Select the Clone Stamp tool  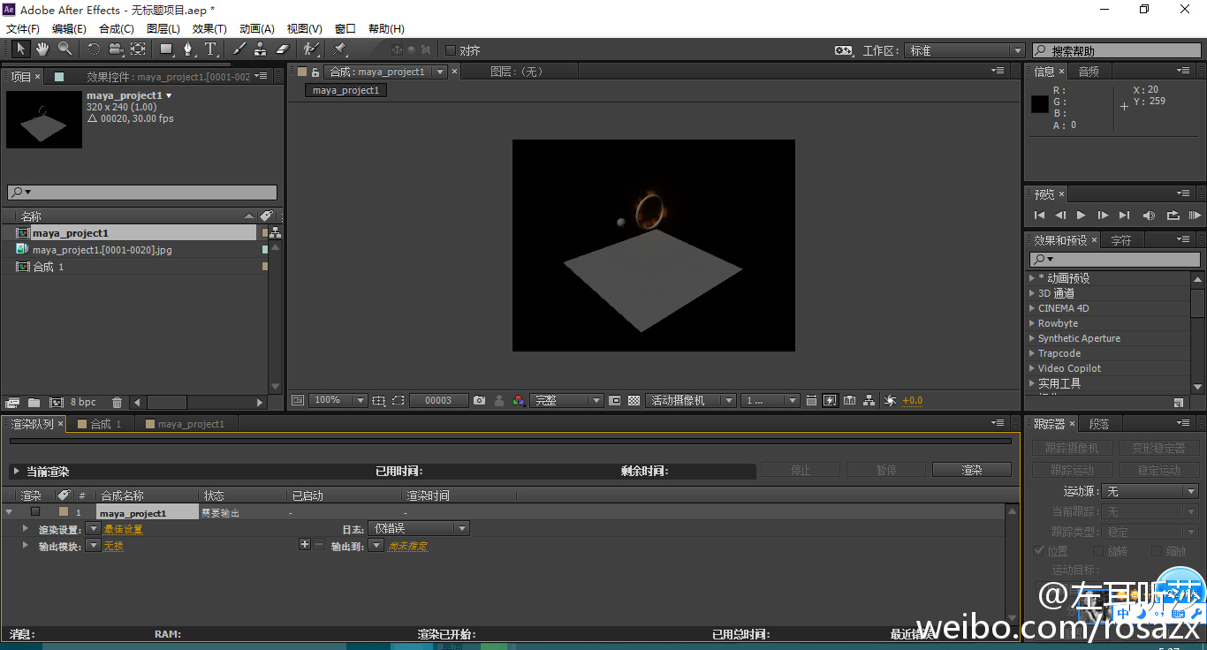[261, 49]
